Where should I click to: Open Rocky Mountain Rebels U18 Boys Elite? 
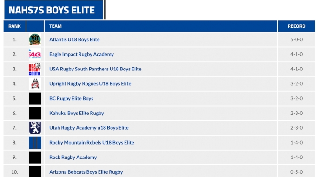tap(92, 142)
